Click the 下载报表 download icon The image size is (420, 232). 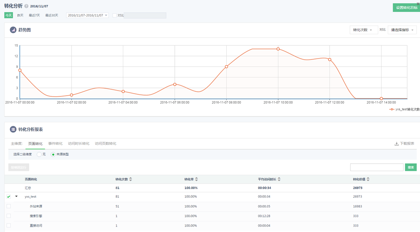click(x=396, y=144)
